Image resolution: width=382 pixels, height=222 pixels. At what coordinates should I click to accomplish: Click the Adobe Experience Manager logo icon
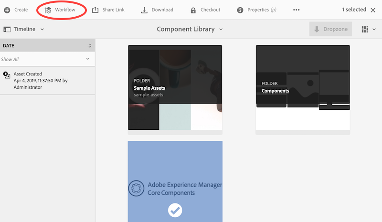pyautogui.click(x=136, y=189)
